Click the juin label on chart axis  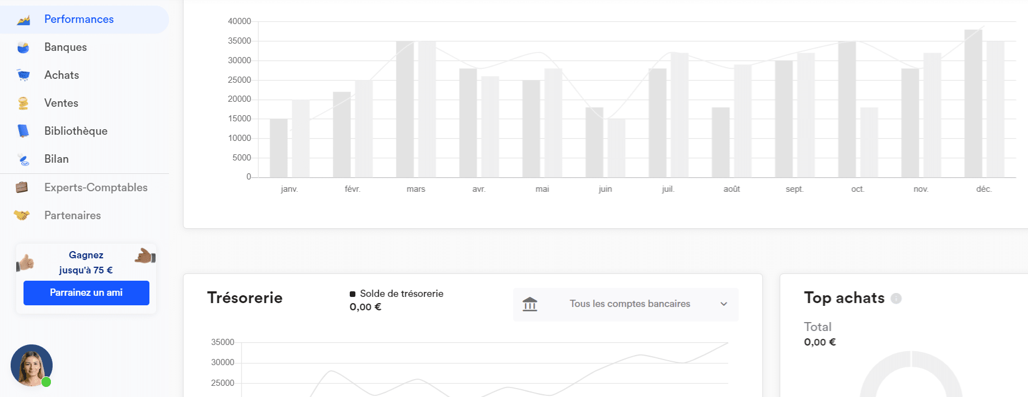(605, 189)
